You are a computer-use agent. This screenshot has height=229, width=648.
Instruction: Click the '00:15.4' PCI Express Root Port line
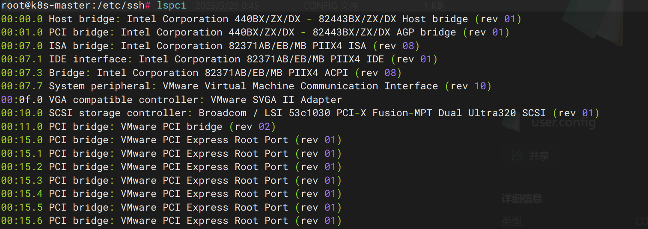click(x=171, y=194)
